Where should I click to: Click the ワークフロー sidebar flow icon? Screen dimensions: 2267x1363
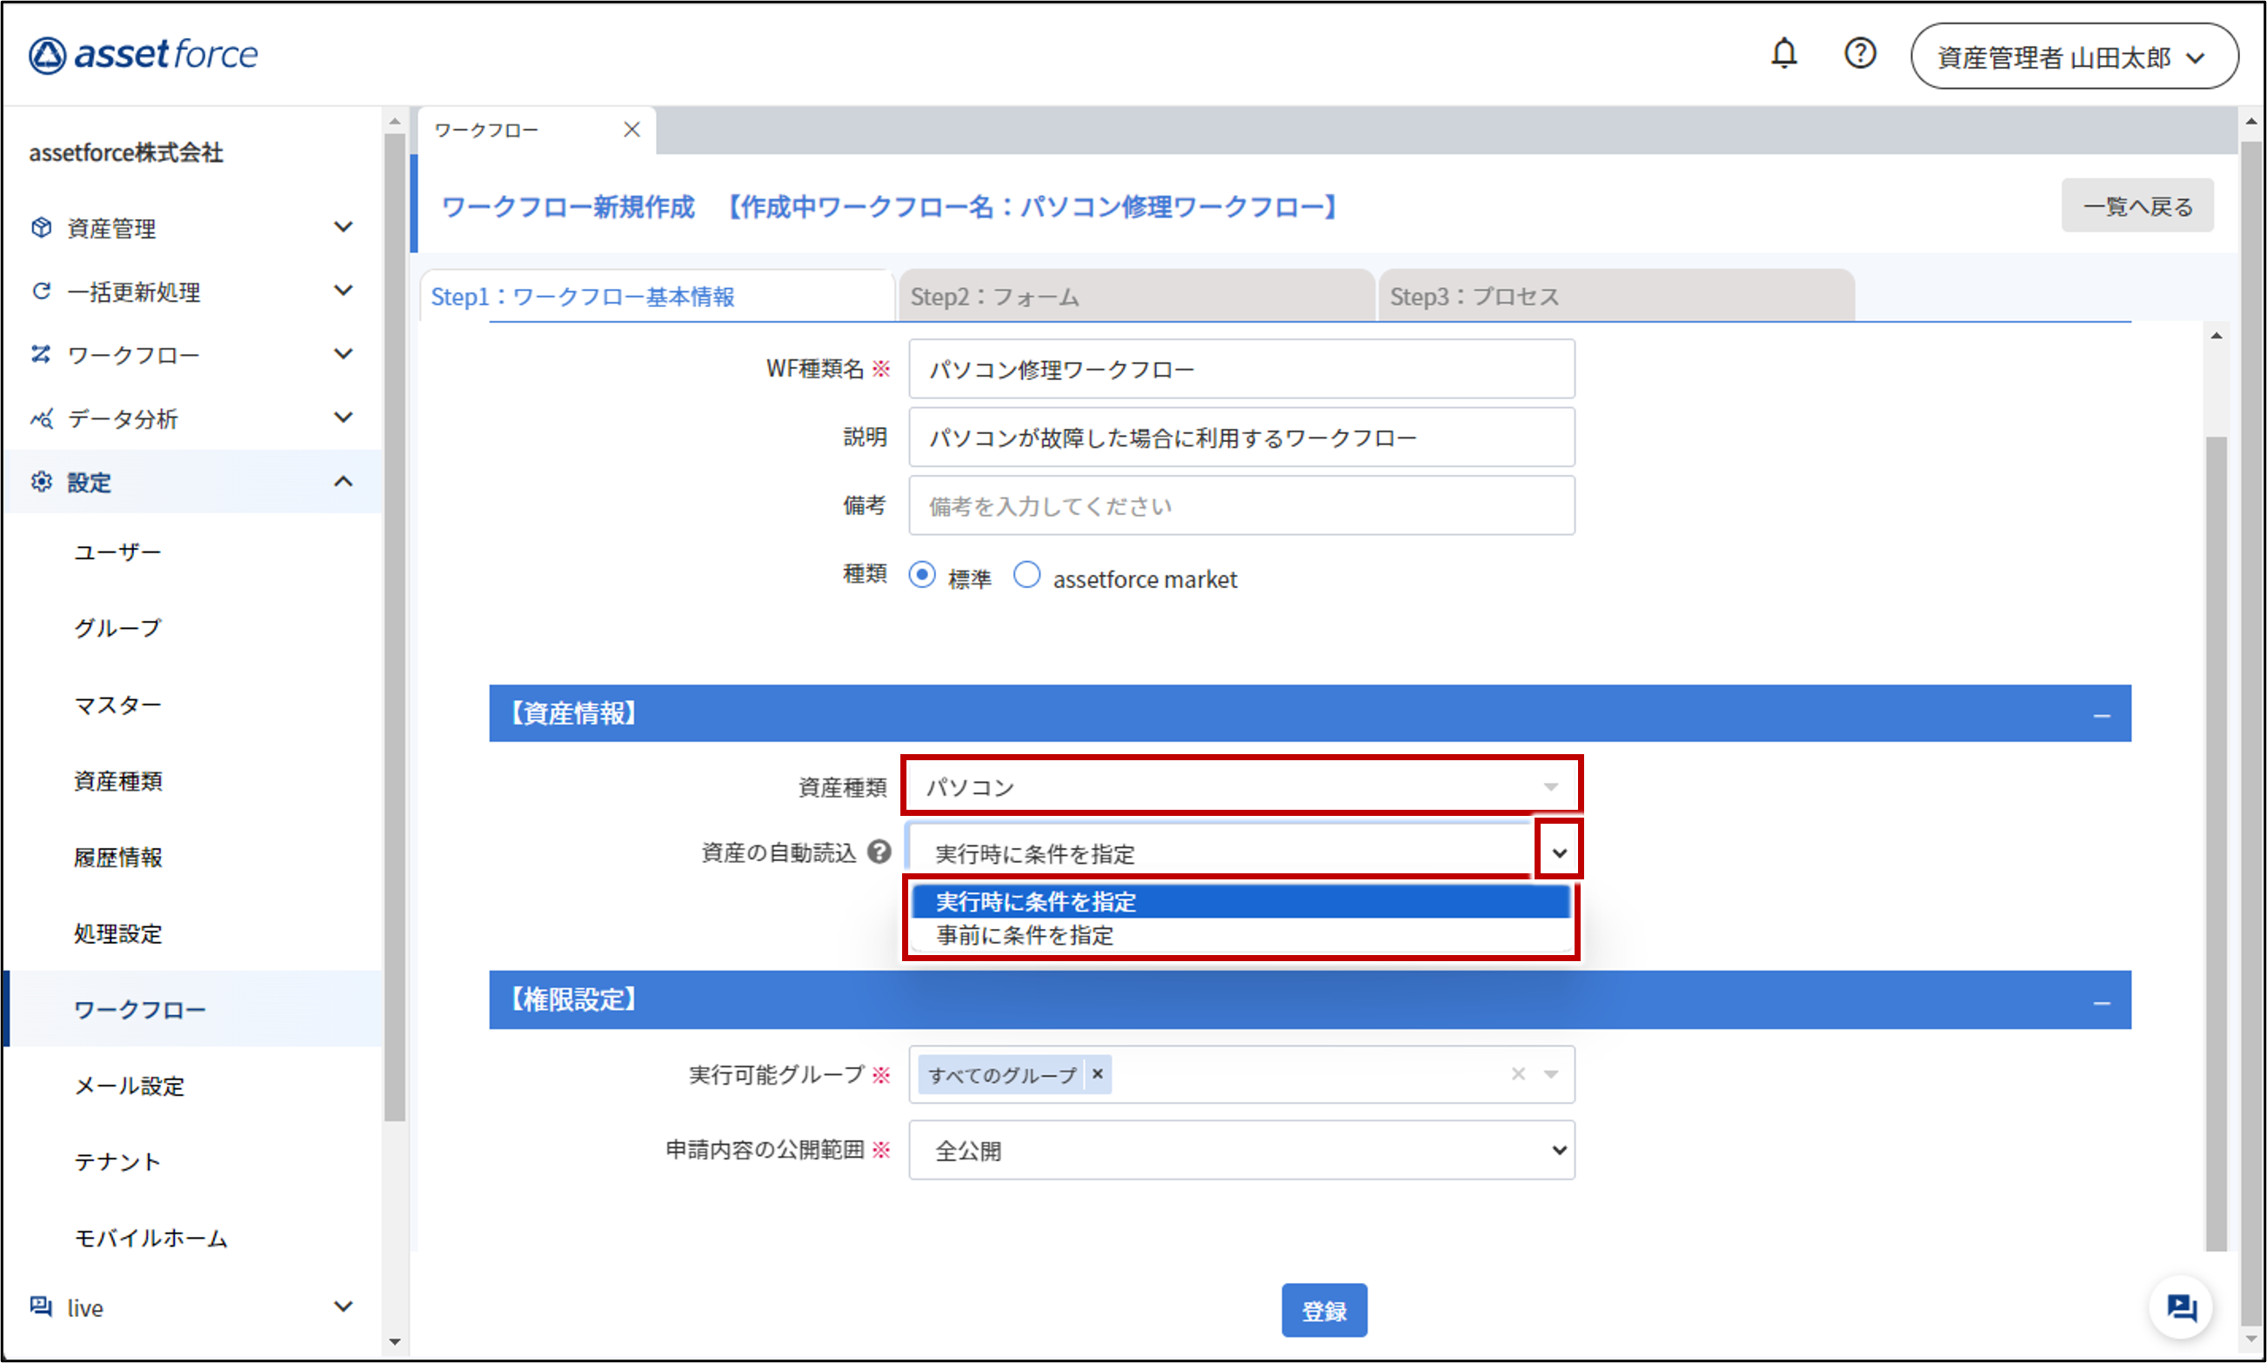42,355
